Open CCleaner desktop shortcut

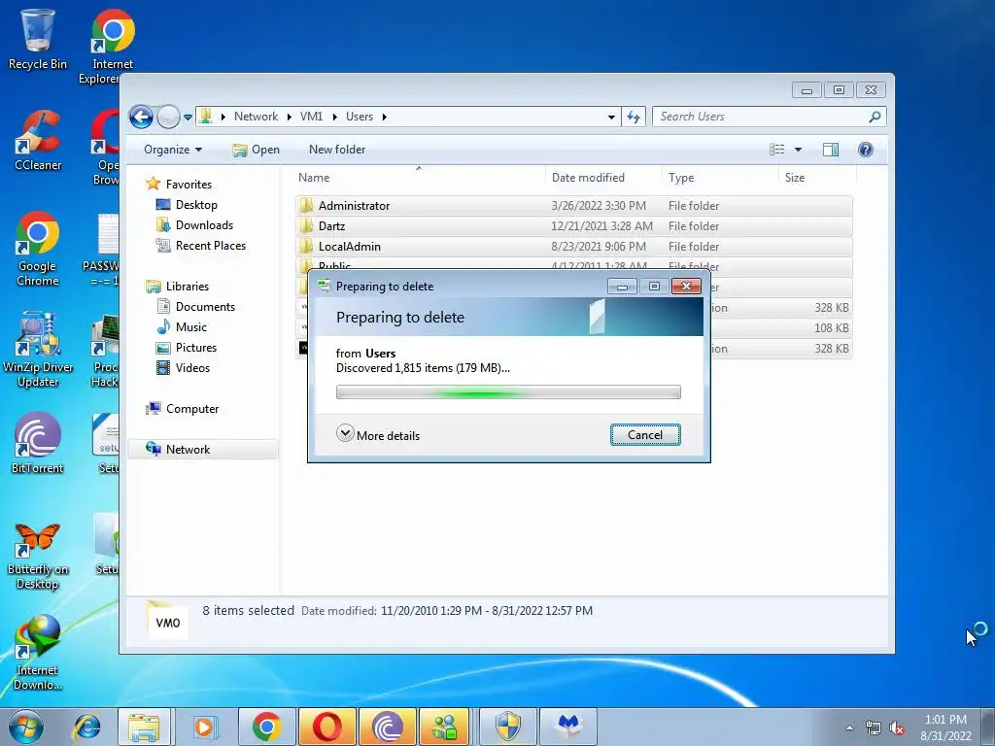click(38, 141)
